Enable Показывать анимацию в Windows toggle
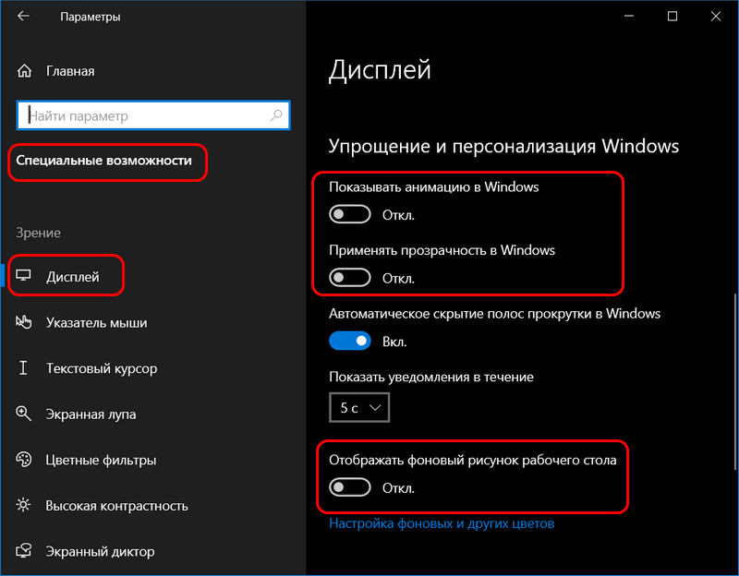Screen dimensions: 739x576 (x=350, y=214)
